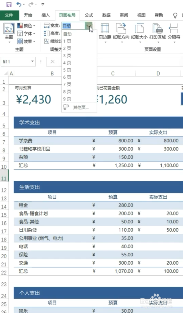Open the 字体 theme fonts dropdown
183x313 pixels.
[x=26, y=34]
